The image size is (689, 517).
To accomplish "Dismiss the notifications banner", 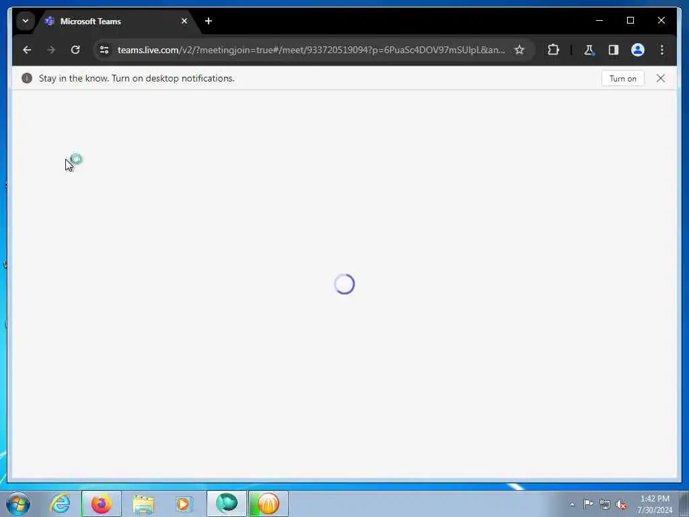I will click(661, 78).
